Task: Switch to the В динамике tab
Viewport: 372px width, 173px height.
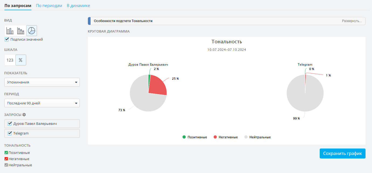Action: click(78, 5)
